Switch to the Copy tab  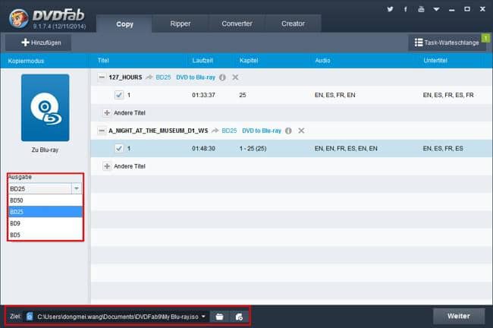click(124, 24)
